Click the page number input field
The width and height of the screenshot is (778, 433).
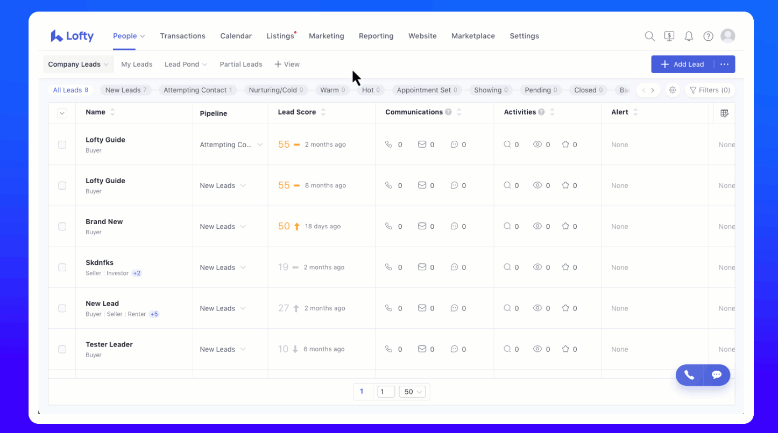coord(386,392)
